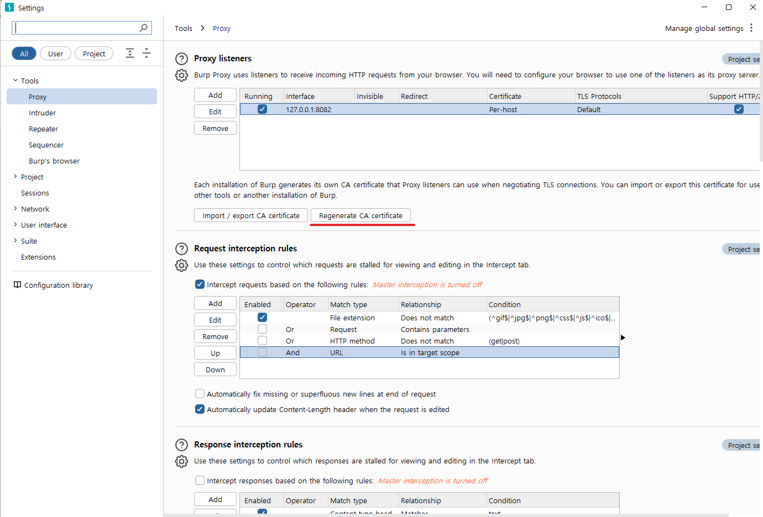
Task: Uncheck Automatically update Content-Length header
Action: click(200, 409)
